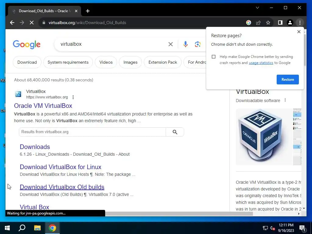
Task: Open more options beside Downloadable software
Action: click(285, 100)
